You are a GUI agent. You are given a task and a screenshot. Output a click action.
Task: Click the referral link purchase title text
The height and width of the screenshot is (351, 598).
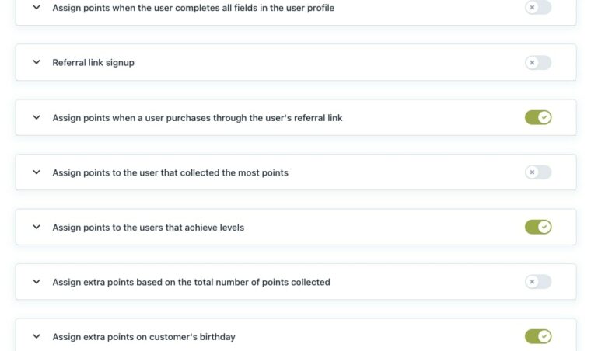pyautogui.click(x=198, y=118)
